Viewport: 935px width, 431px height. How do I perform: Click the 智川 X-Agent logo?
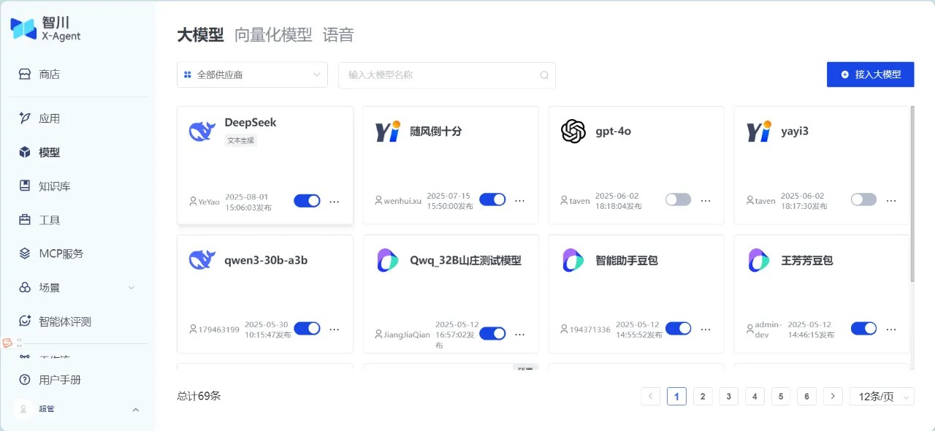[x=45, y=28]
